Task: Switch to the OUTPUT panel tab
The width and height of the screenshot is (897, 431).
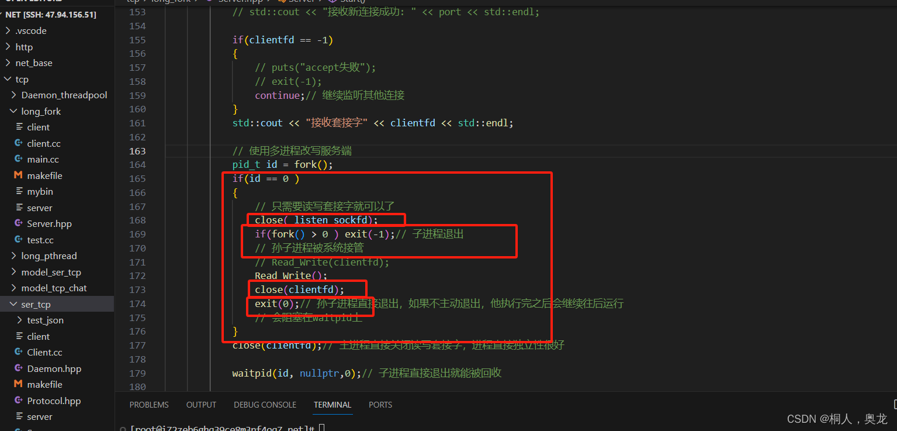Action: (x=201, y=405)
